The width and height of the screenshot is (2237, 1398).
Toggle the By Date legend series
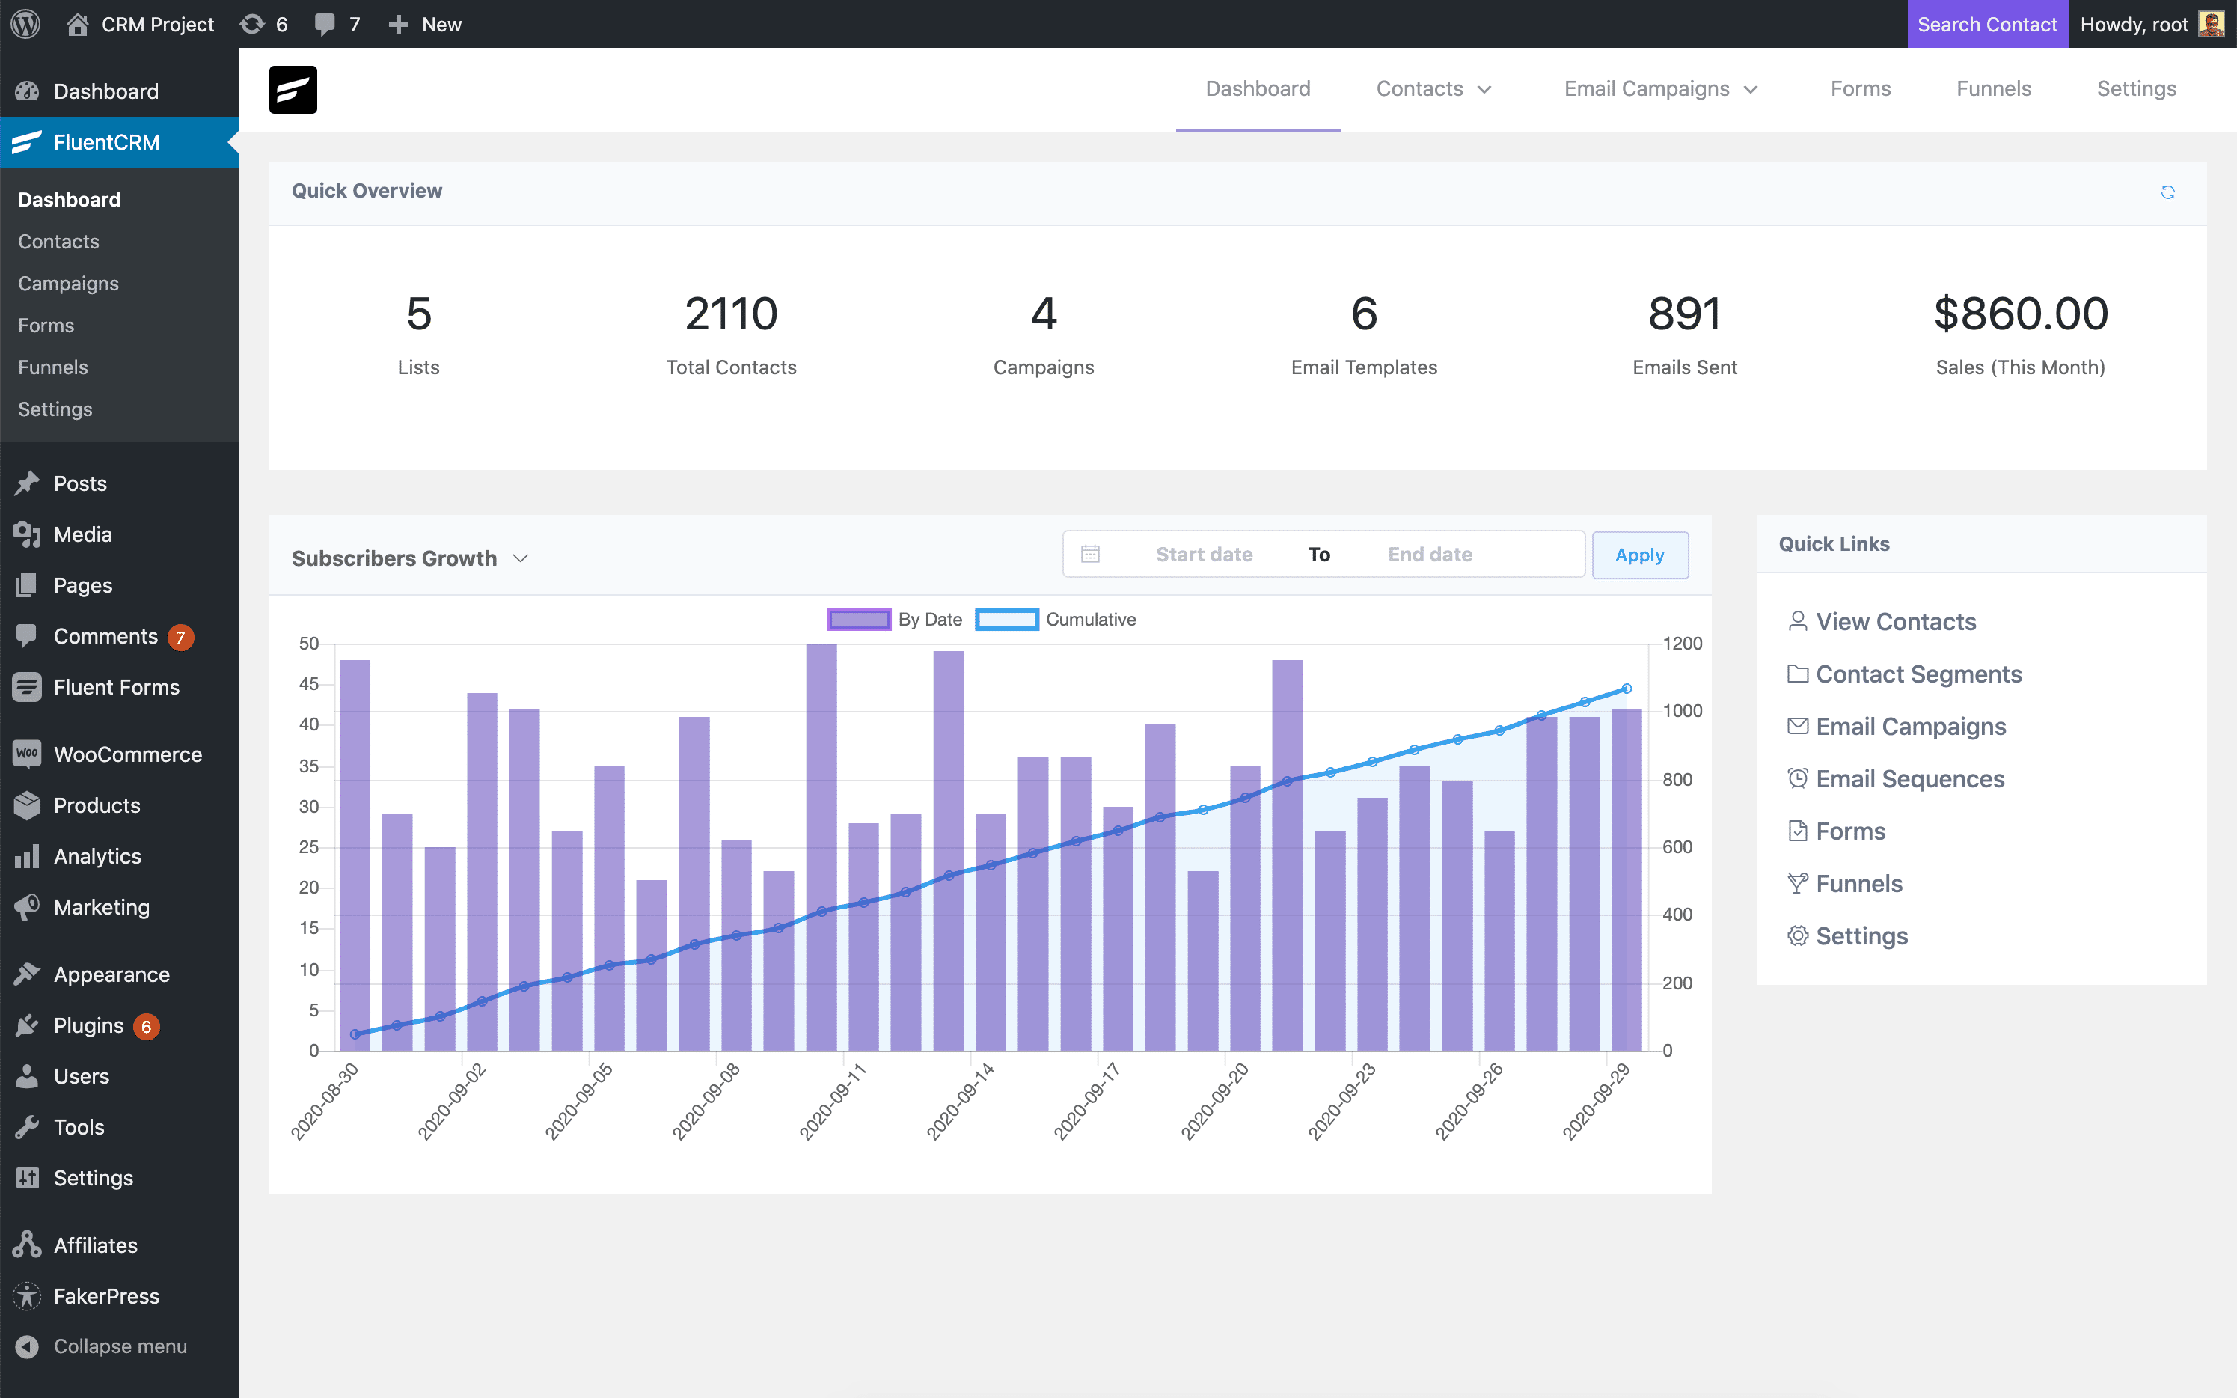coord(895,620)
